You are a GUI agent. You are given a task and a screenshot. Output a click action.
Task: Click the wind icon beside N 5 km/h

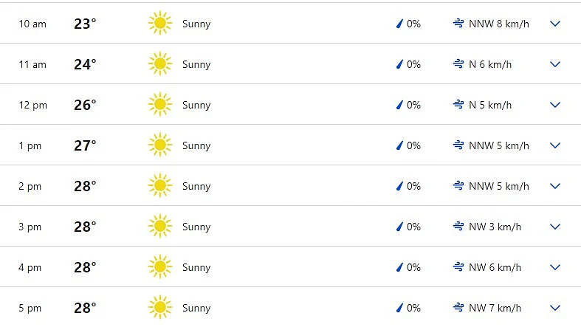coord(458,105)
